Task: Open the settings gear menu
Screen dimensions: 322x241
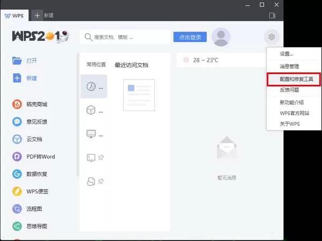Action: [272, 37]
